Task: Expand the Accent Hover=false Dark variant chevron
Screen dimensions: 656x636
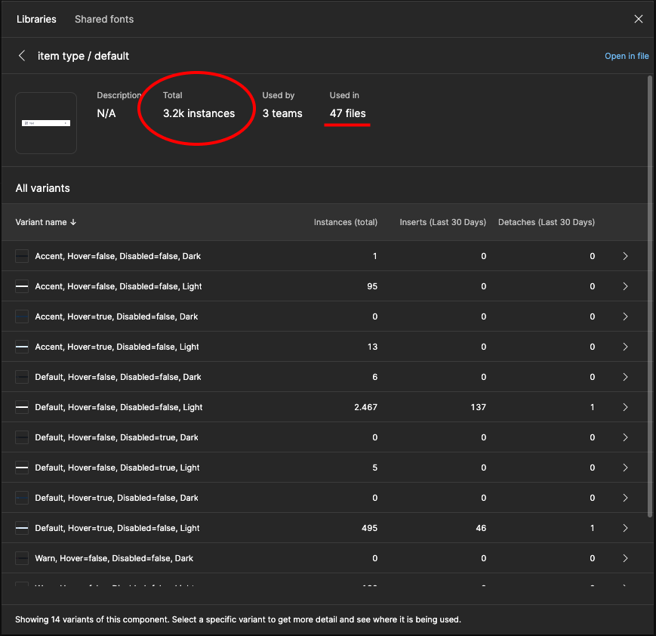Action: click(x=625, y=256)
